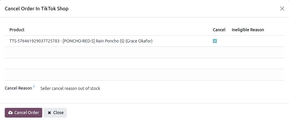Viewport: 289px width, 122px height.
Task: Click the Cancel column header
Action: 219,30
